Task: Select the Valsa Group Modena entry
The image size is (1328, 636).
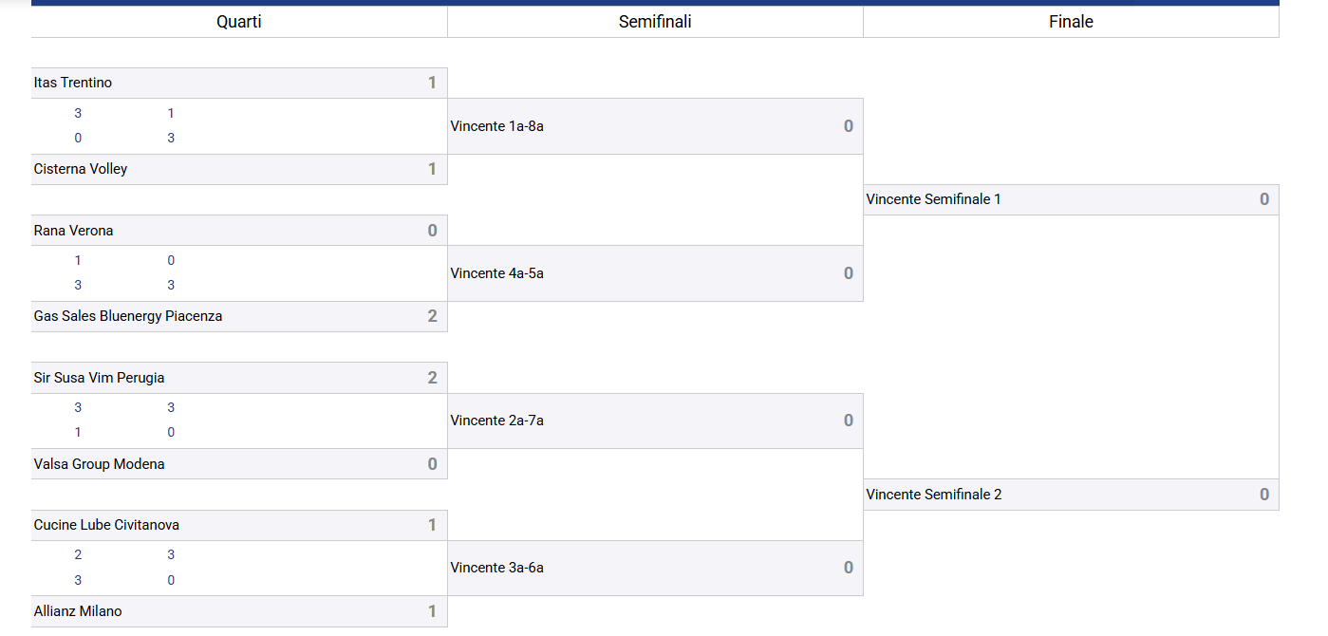Action: tap(99, 464)
